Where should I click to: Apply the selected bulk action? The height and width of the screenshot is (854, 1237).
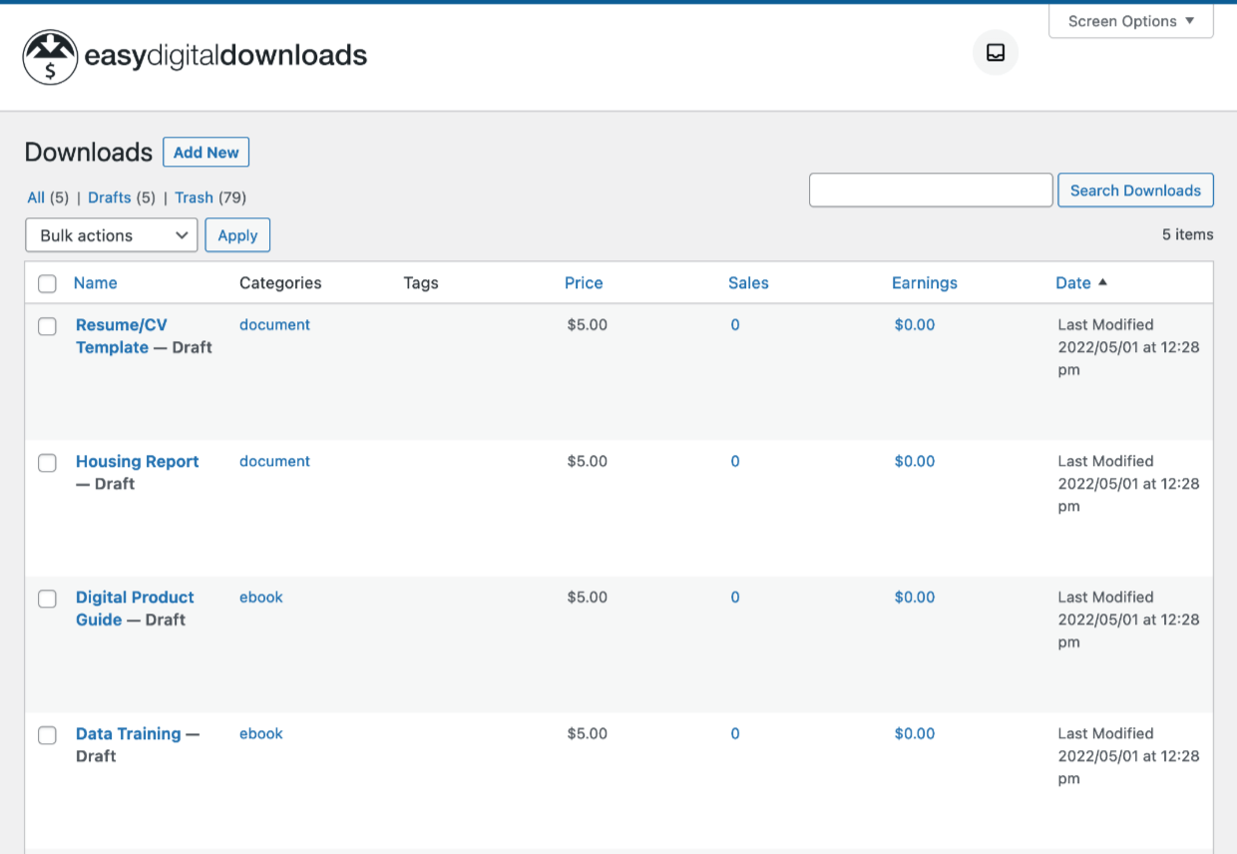pyautogui.click(x=236, y=234)
